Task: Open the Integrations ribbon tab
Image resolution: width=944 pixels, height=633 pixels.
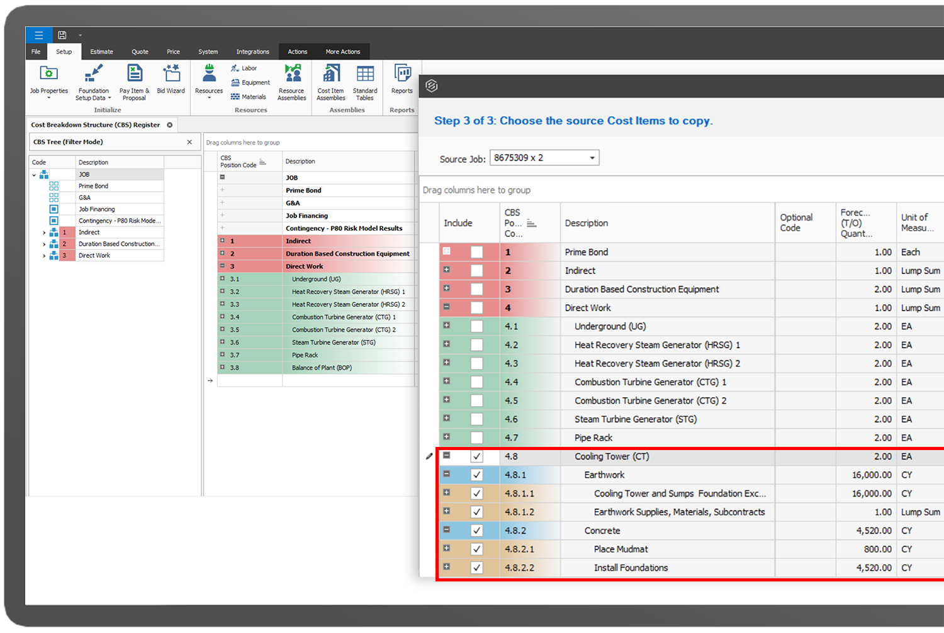Action: coord(252,52)
